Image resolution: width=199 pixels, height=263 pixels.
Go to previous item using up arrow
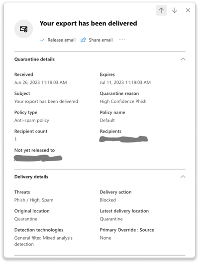pos(161,10)
